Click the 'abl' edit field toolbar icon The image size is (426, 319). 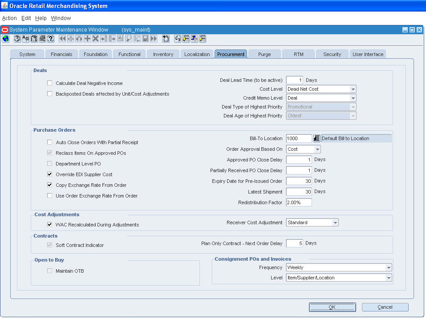(x=120, y=39)
